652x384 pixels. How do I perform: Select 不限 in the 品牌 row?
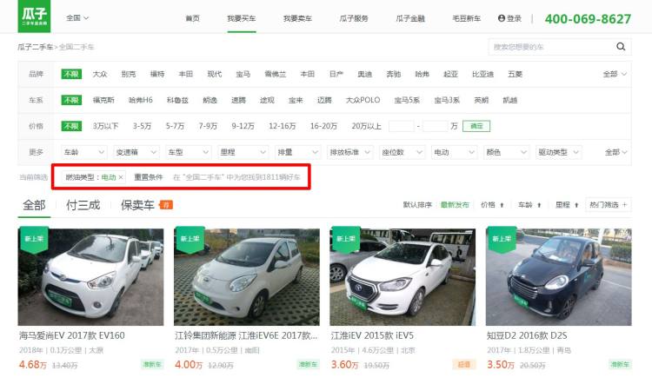pos(71,74)
